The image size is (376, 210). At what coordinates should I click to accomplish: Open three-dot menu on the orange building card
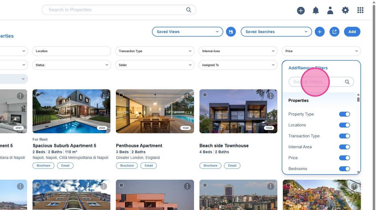point(187,186)
